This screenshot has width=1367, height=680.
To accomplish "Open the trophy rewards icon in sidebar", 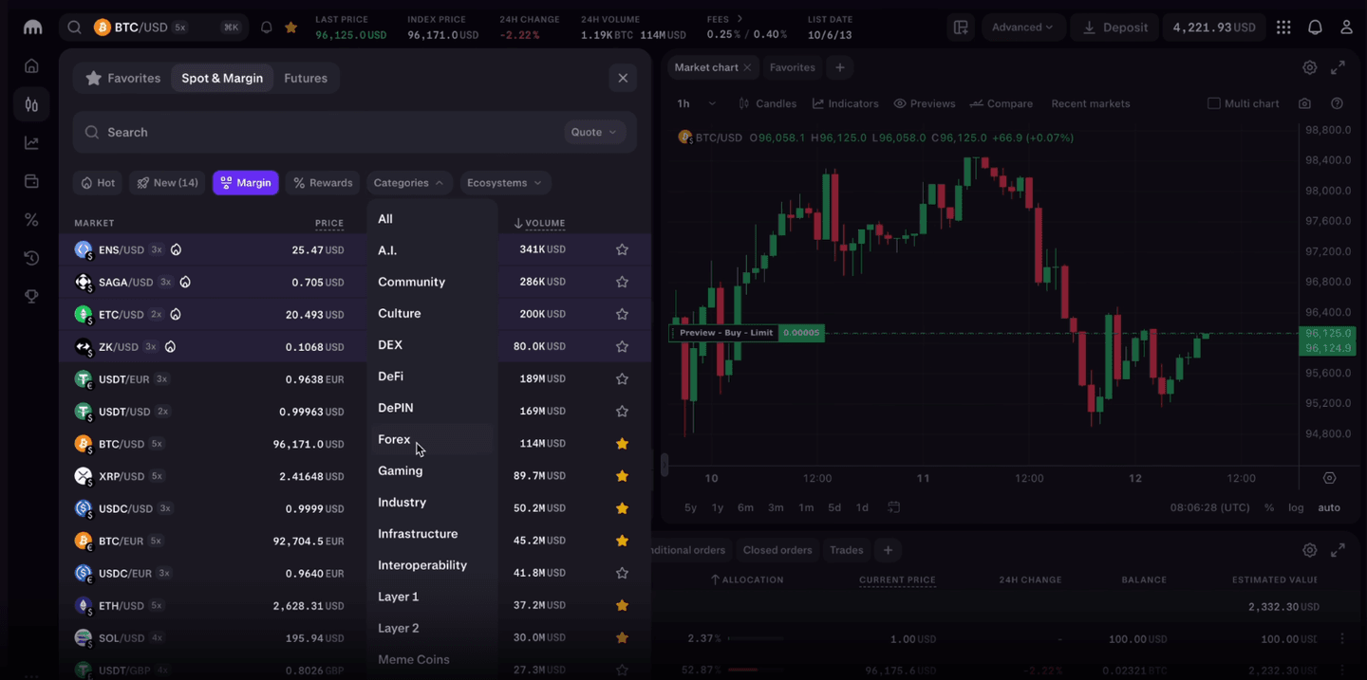I will [31, 295].
